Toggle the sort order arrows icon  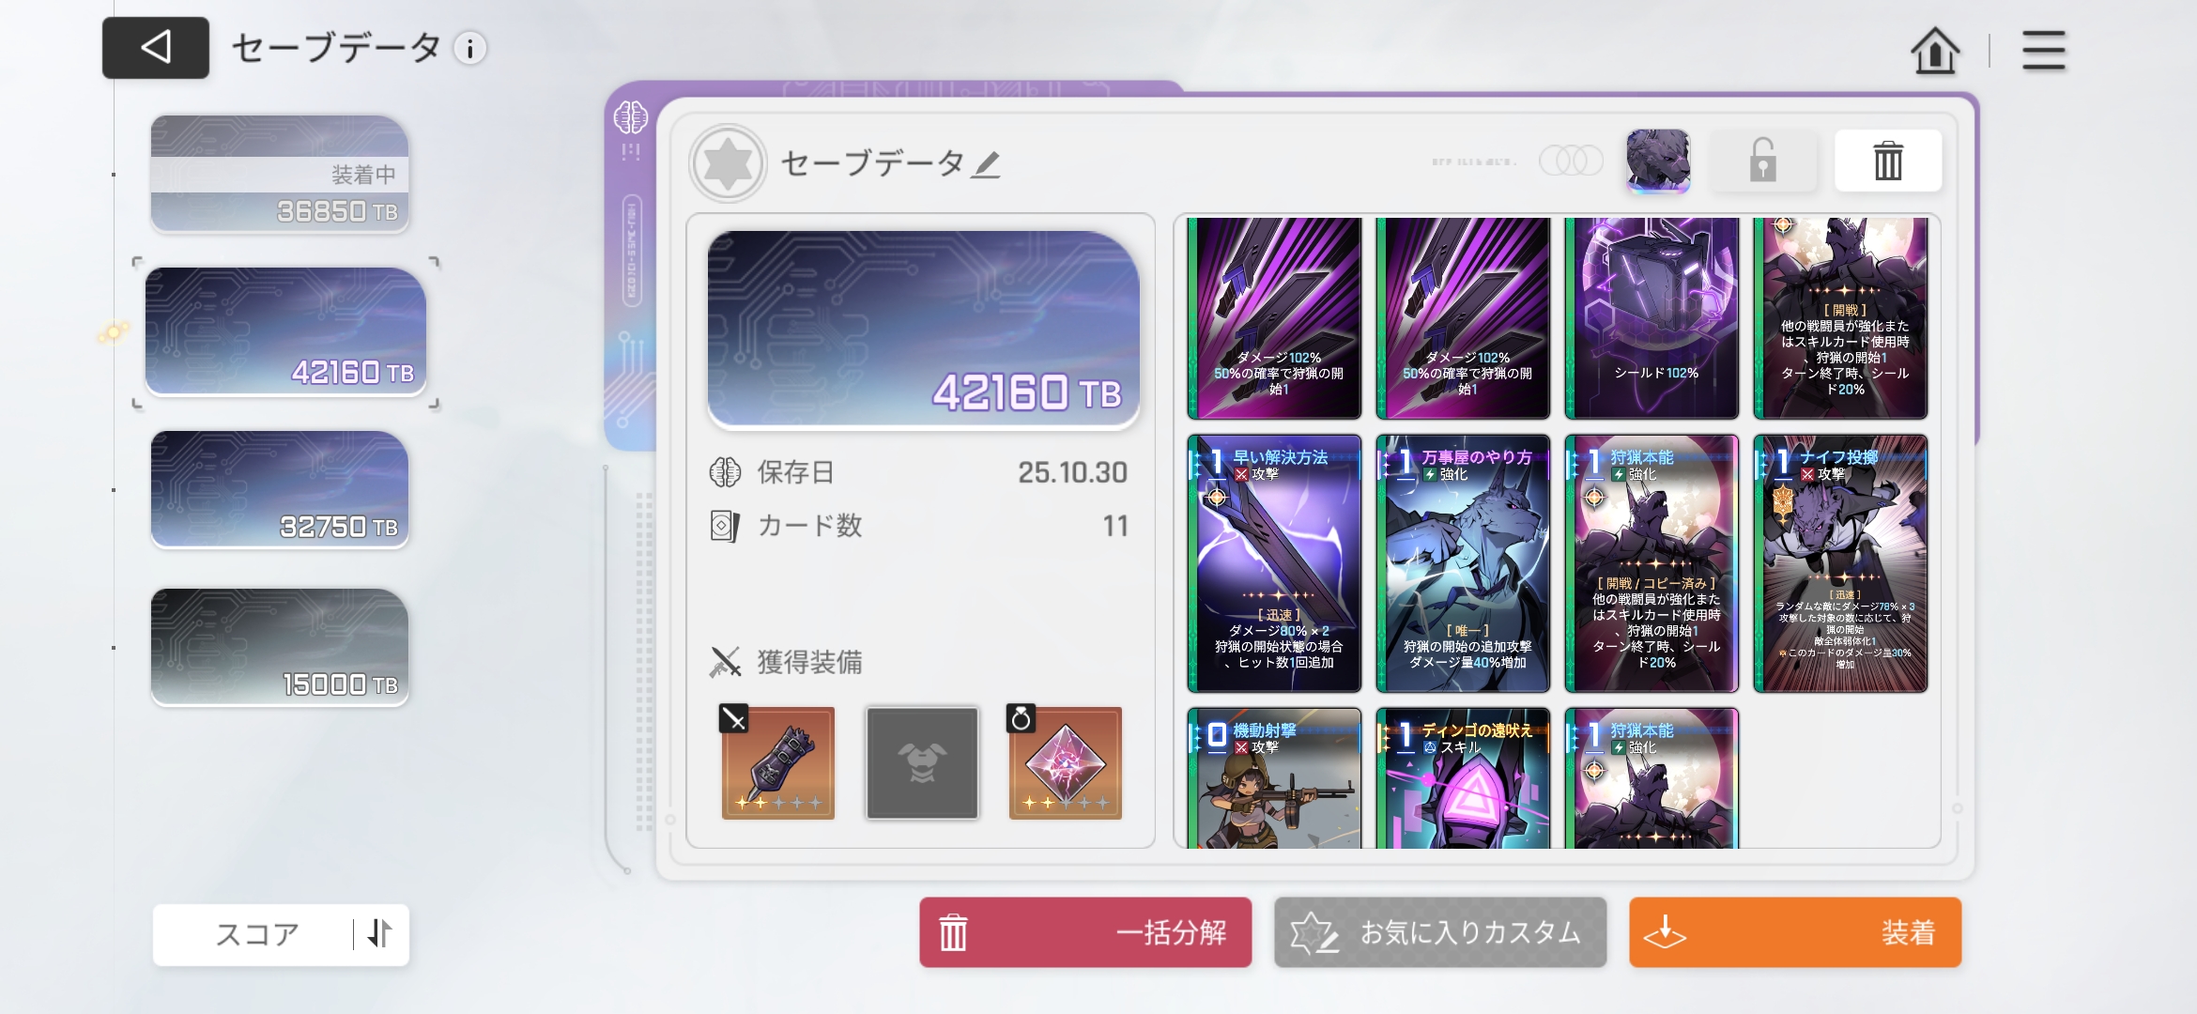click(x=380, y=934)
